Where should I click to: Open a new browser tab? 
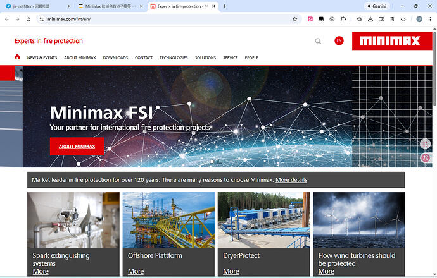224,6
